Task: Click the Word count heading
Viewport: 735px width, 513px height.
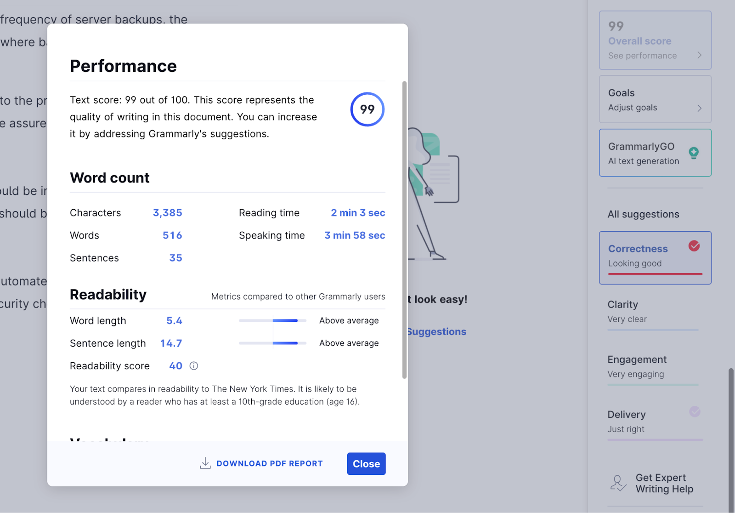Action: pyautogui.click(x=110, y=178)
